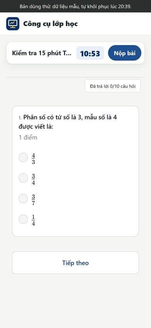The height and width of the screenshot is (328, 151).
Task: Submit the test with Nộp bài
Action: pos(125,53)
